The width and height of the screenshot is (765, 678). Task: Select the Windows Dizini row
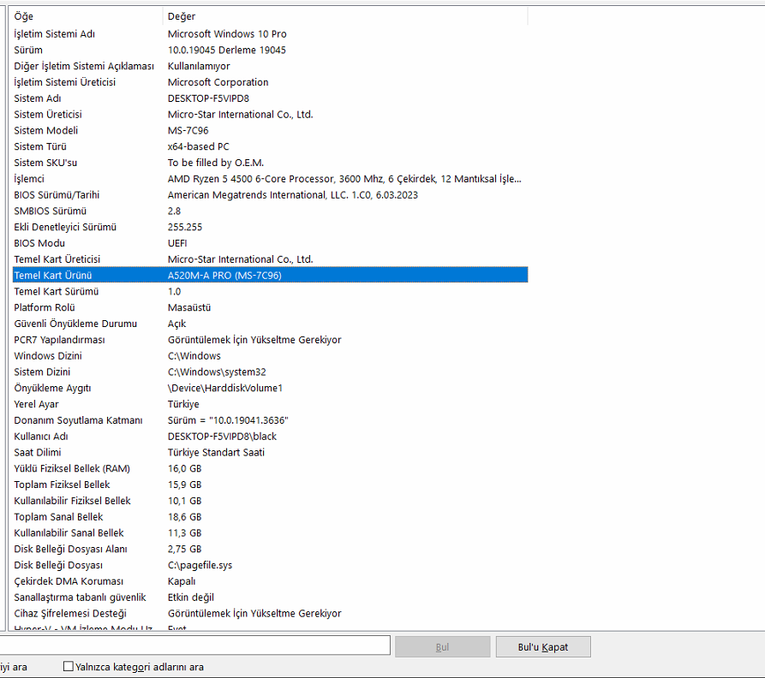click(x=271, y=355)
